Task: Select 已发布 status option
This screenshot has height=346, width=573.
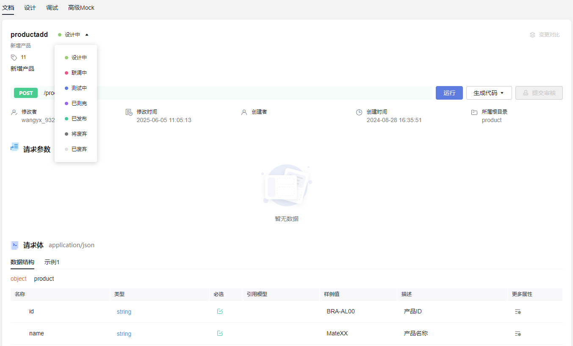Action: coord(79,119)
